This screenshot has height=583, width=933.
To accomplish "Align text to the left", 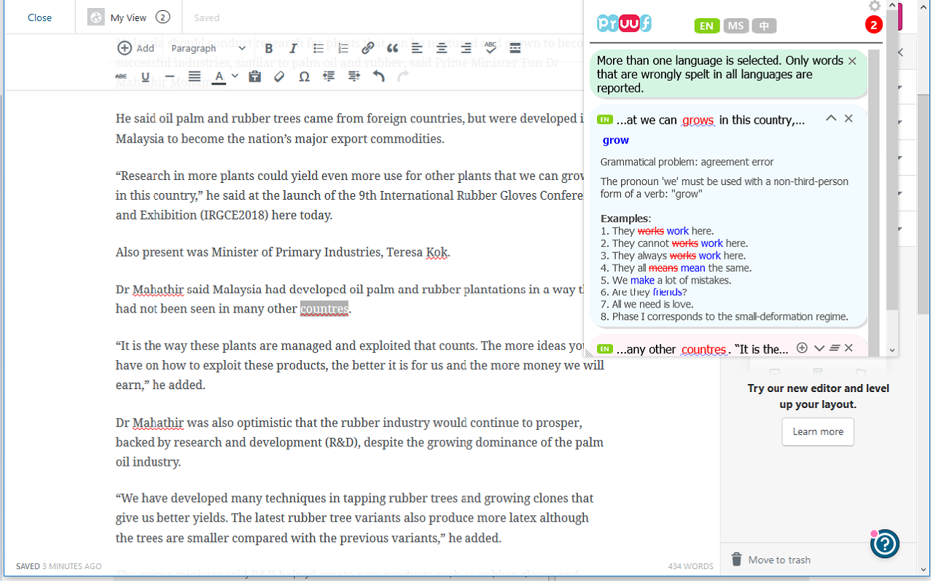I will point(417,49).
